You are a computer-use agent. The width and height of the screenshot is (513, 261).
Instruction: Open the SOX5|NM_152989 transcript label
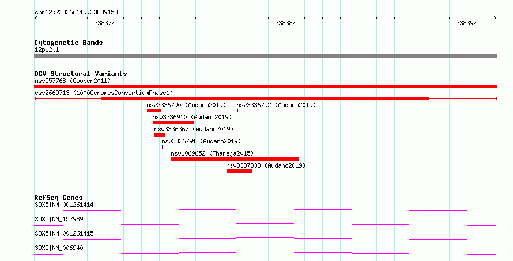[59, 219]
